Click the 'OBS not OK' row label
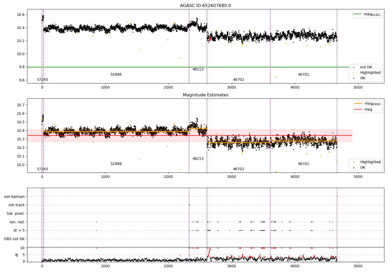This screenshot has height=272, width=388. tap(14, 239)
